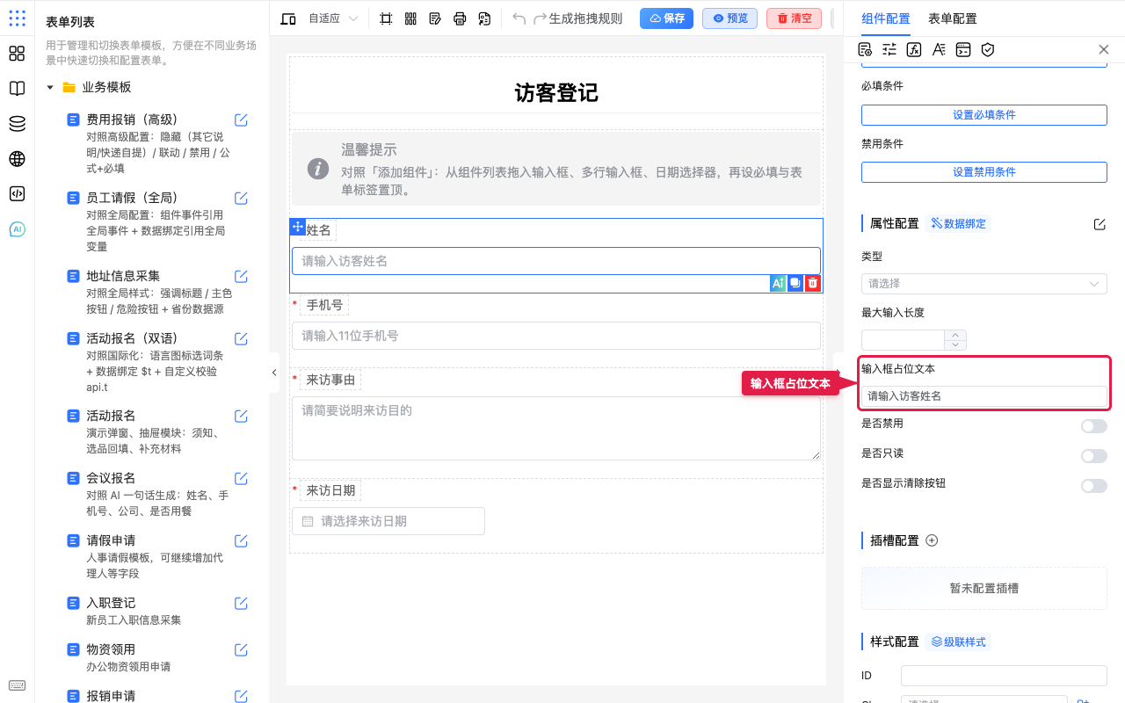Open the basic settings icon in component config
Viewport: 1125px width, 703px height.
point(865,50)
